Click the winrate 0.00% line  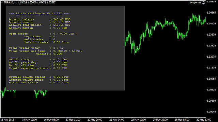click(49, 54)
